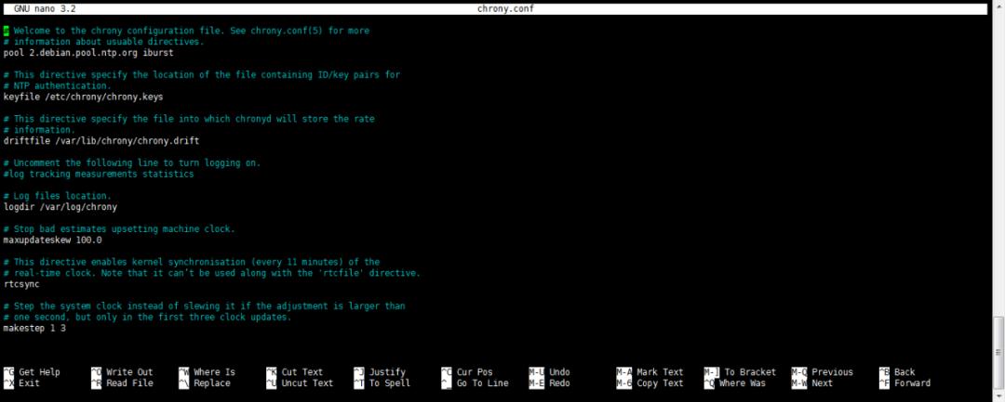The width and height of the screenshot is (1005, 402).
Task: Click the Redo shortcut
Action: pyautogui.click(x=549, y=383)
